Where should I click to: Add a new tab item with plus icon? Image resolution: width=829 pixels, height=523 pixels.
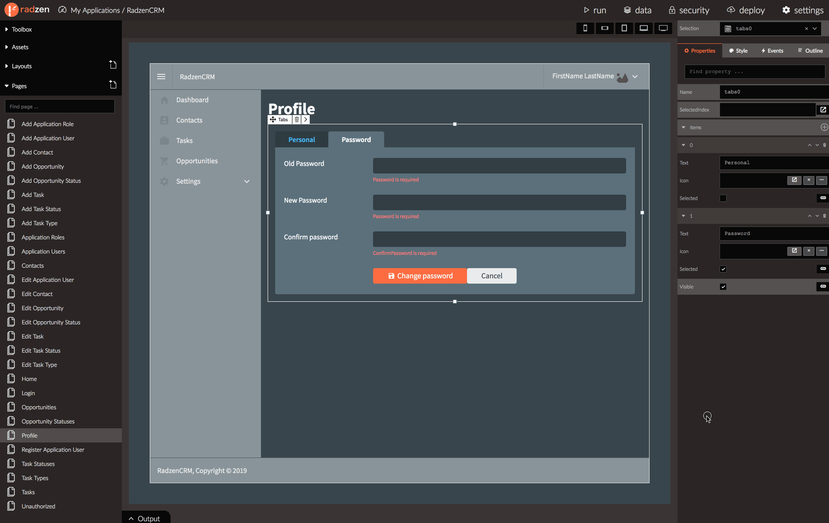click(x=824, y=127)
